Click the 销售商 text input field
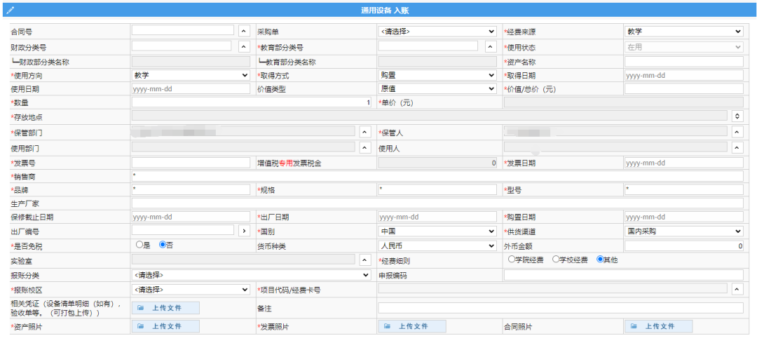 coord(437,176)
